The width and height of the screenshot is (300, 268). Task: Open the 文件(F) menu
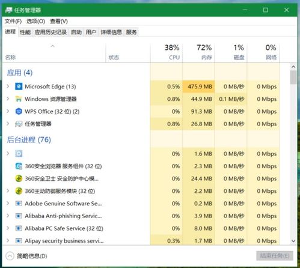pyautogui.click(x=13, y=21)
